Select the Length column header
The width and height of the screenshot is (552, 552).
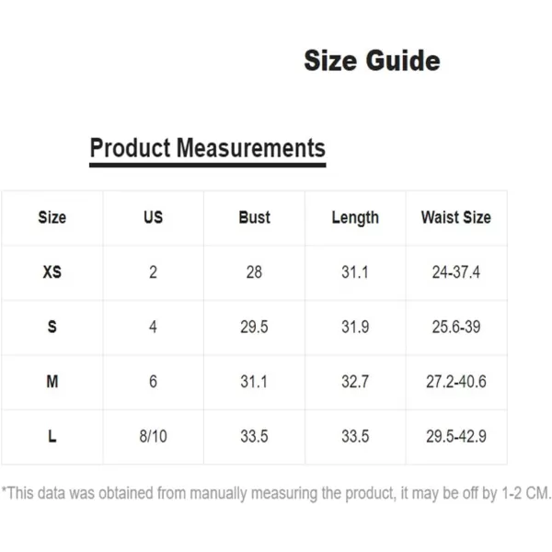point(355,218)
